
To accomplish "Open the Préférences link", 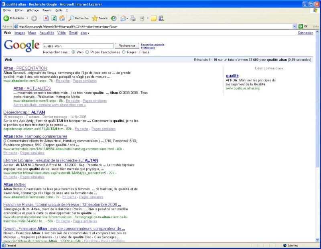I will 148,48.
